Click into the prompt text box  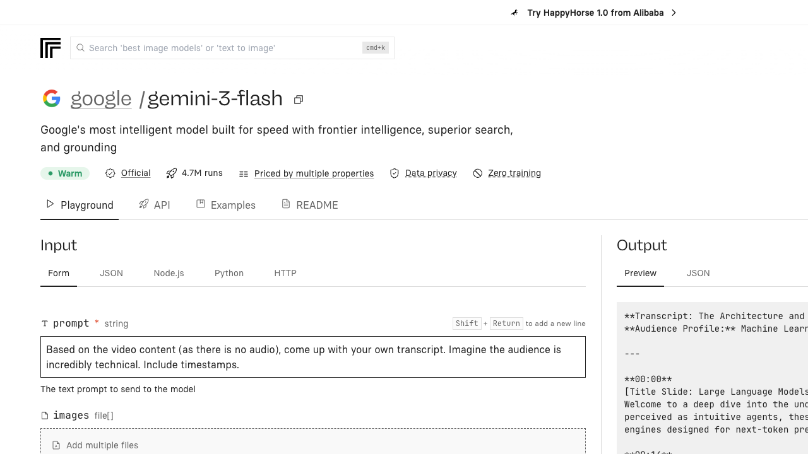tap(313, 357)
